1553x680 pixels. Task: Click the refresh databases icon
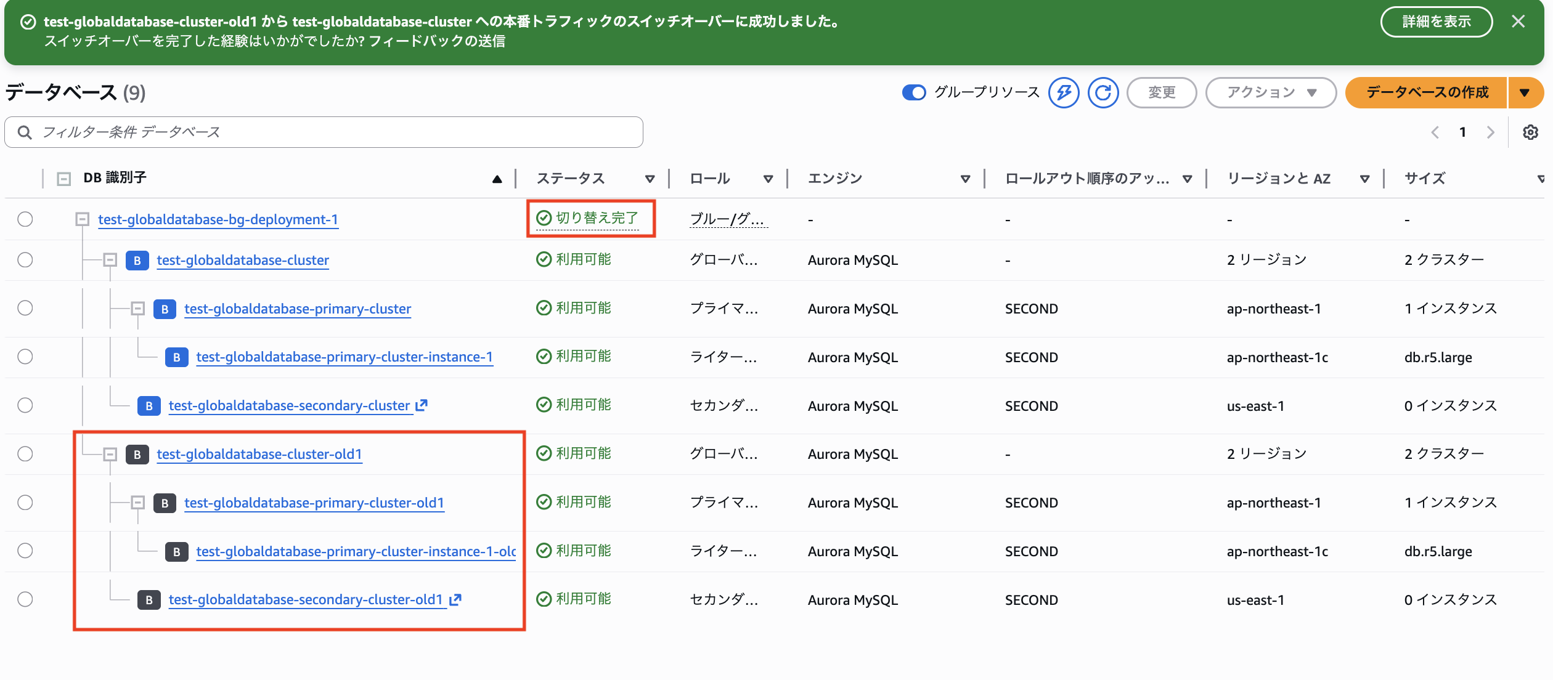coord(1103,93)
